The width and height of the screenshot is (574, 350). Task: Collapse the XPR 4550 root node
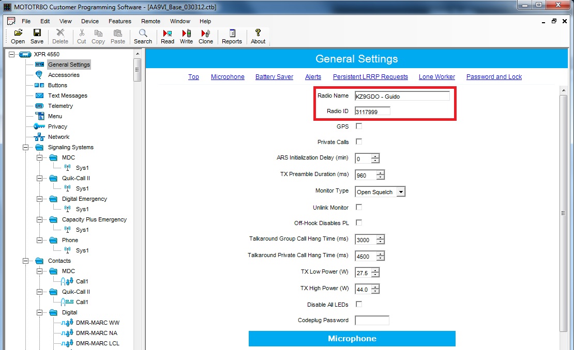click(12, 54)
